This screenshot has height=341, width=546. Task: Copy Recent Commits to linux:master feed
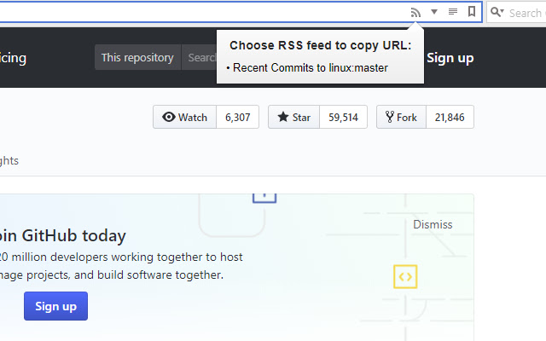310,67
